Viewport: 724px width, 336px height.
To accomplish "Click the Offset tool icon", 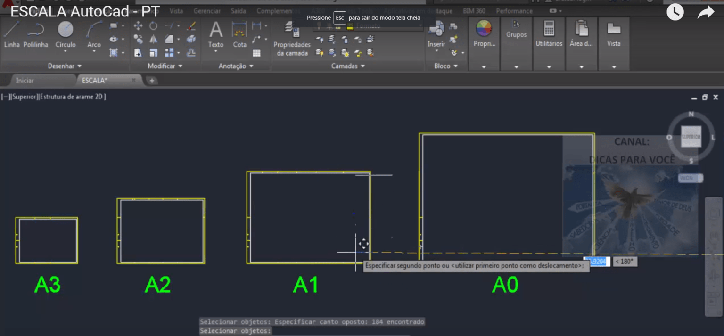I will pos(191,53).
